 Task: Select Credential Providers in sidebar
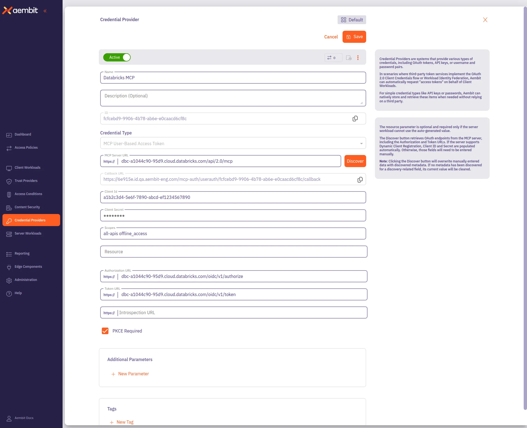pyautogui.click(x=31, y=220)
